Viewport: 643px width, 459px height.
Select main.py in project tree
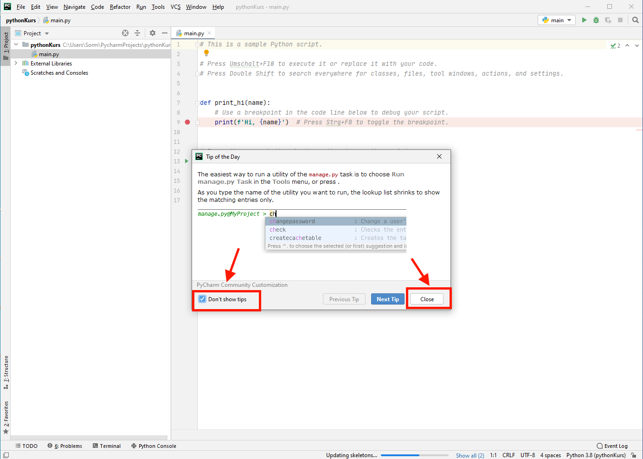click(91, 54)
